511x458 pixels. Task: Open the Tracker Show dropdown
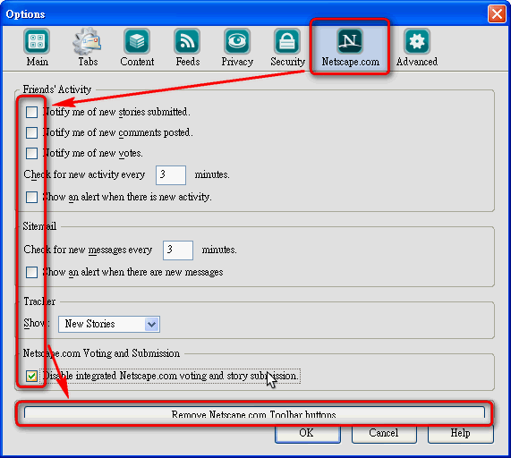[x=109, y=324]
